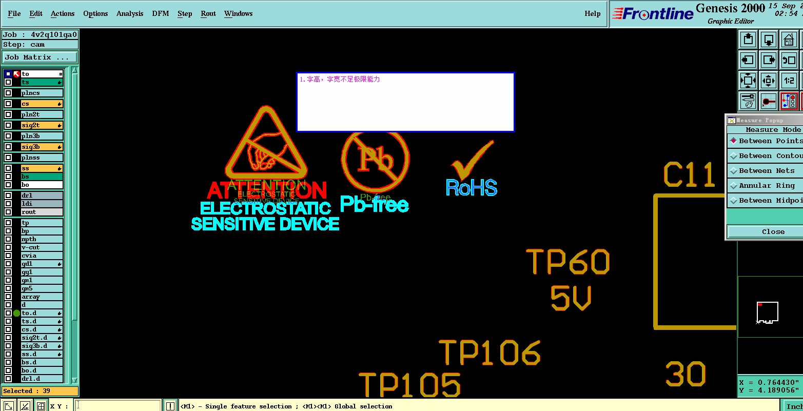
Task: Toggle the checkbox for layer npth
Action: 8,239
